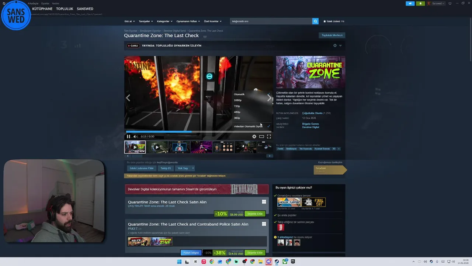Open SANSWED profile tab
The height and width of the screenshot is (266, 472).
[85, 9]
